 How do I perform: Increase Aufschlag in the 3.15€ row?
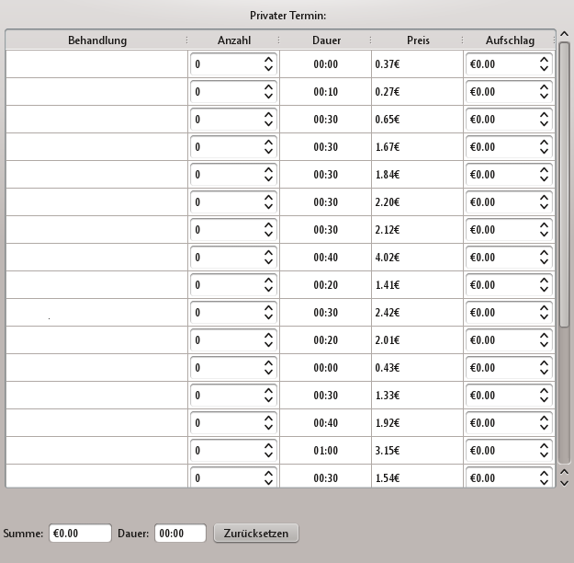pos(544,446)
